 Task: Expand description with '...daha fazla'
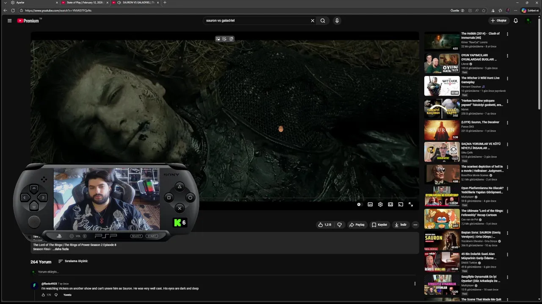[x=61, y=249]
